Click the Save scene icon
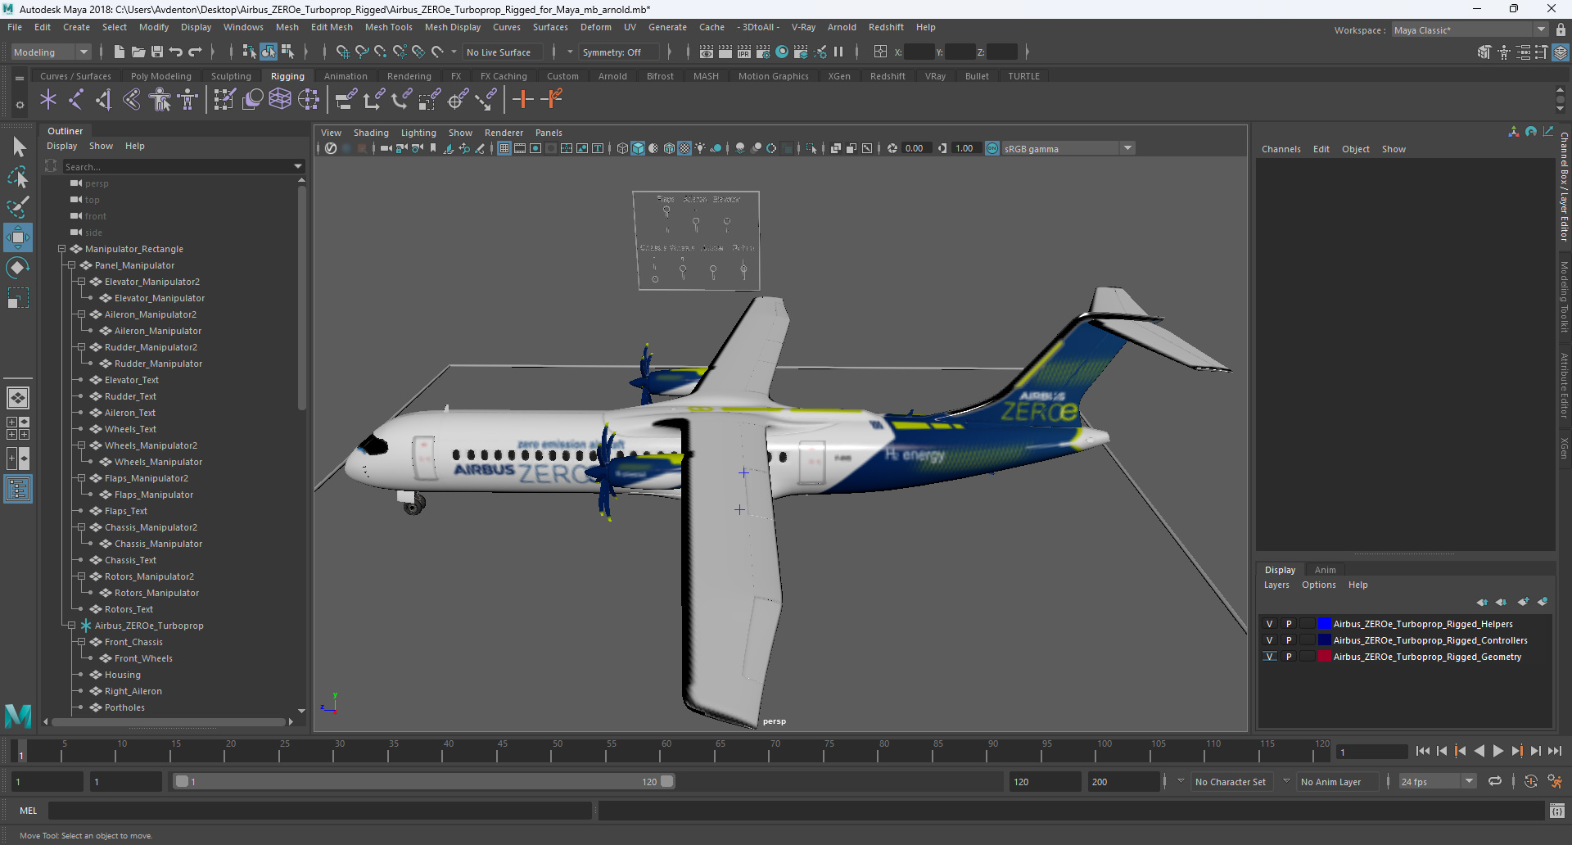This screenshot has width=1572, height=845. [157, 52]
